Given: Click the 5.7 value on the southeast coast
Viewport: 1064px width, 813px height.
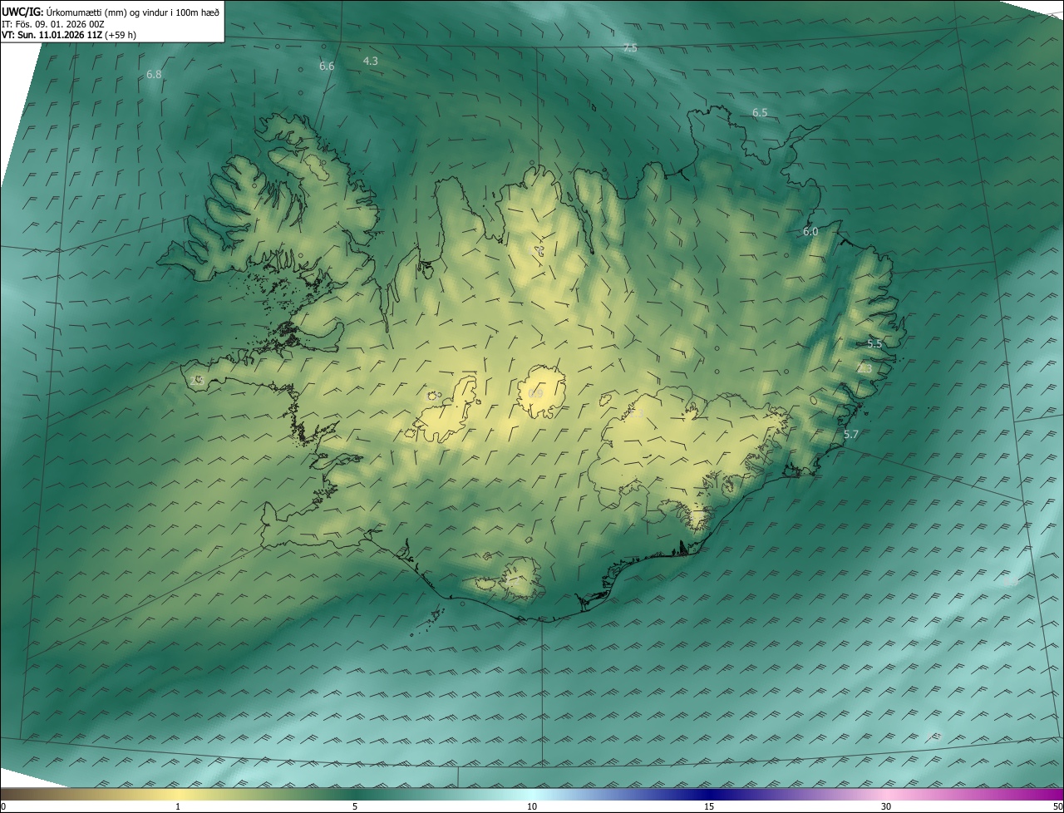Looking at the screenshot, I should click(851, 435).
